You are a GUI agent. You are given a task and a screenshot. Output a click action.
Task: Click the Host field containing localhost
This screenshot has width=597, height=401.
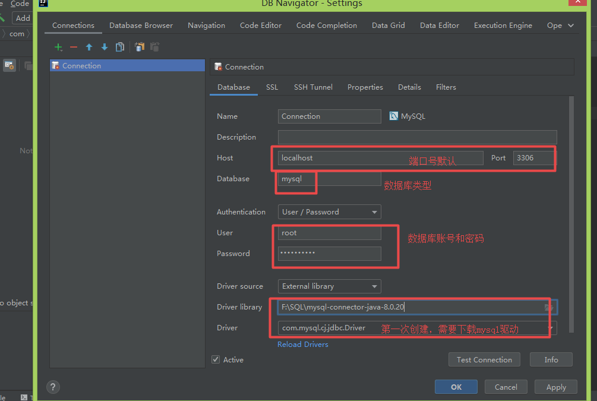(380, 158)
